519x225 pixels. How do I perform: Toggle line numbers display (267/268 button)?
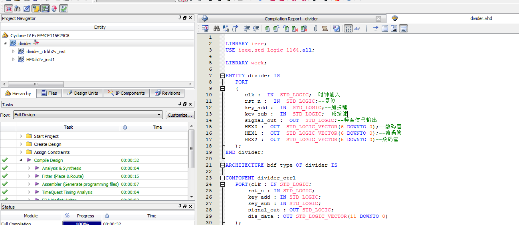[x=348, y=28]
